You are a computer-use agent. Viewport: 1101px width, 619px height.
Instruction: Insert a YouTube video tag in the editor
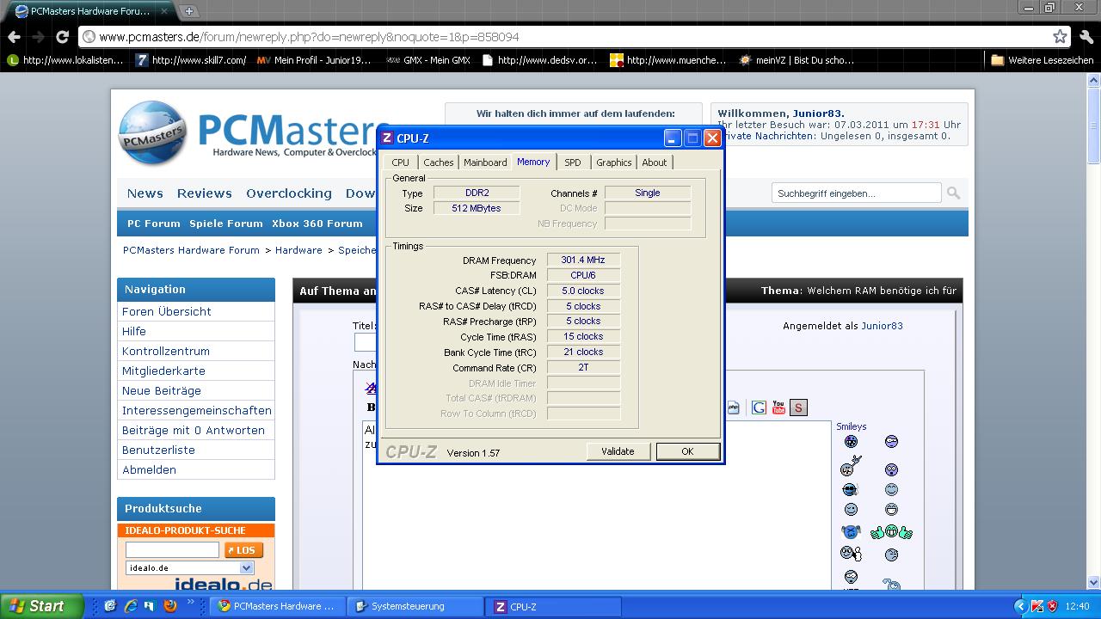778,408
